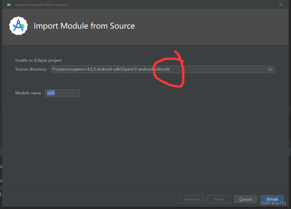Click the Source directory path field

(163, 69)
